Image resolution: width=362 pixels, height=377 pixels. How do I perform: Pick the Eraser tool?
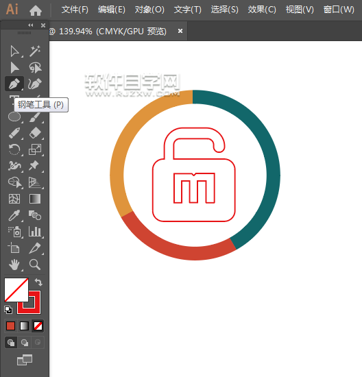point(35,133)
